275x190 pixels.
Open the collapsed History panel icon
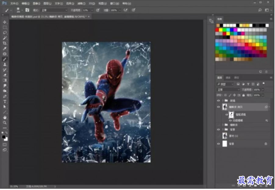[211, 21]
